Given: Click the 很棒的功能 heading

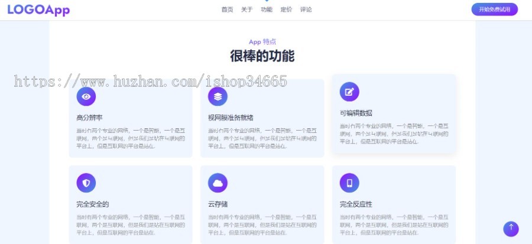Looking at the screenshot, I should [262, 56].
